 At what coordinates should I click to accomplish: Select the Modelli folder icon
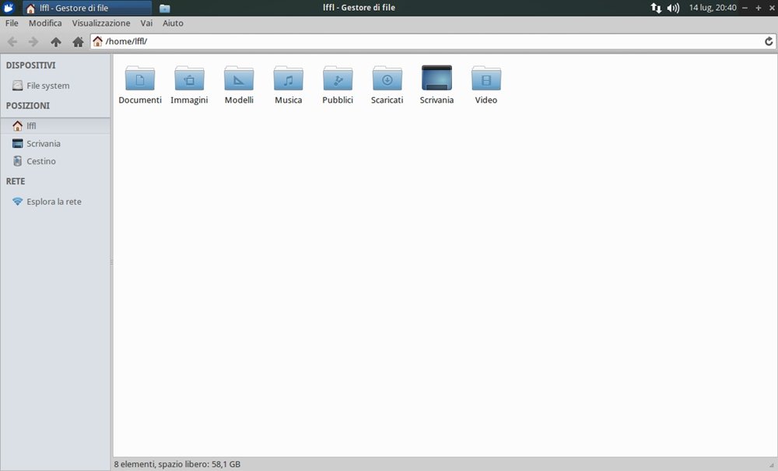click(239, 79)
